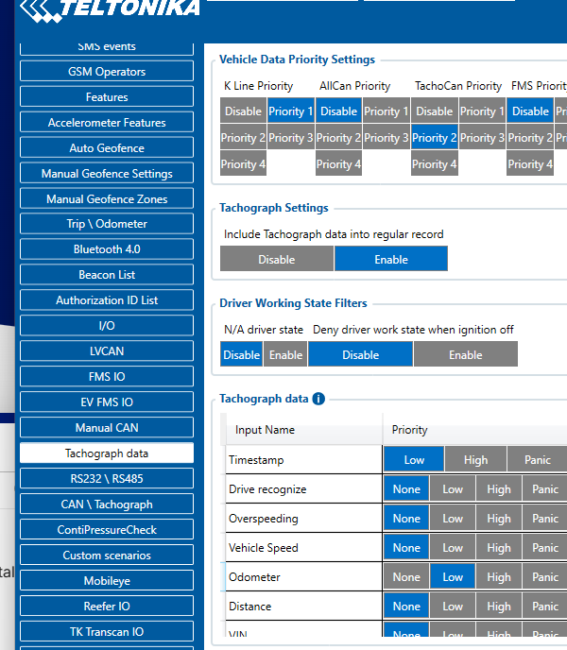Enable N/A driver state filter
Image resolution: width=567 pixels, height=650 pixels.
coord(285,354)
